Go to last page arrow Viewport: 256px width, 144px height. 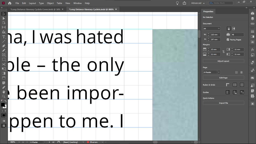coord(53,142)
